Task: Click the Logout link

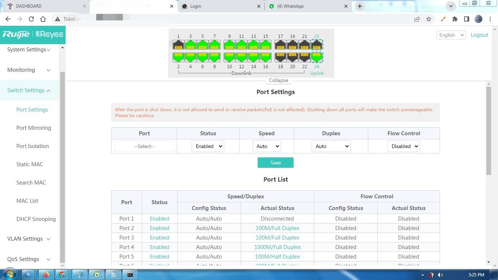Action: click(479, 35)
